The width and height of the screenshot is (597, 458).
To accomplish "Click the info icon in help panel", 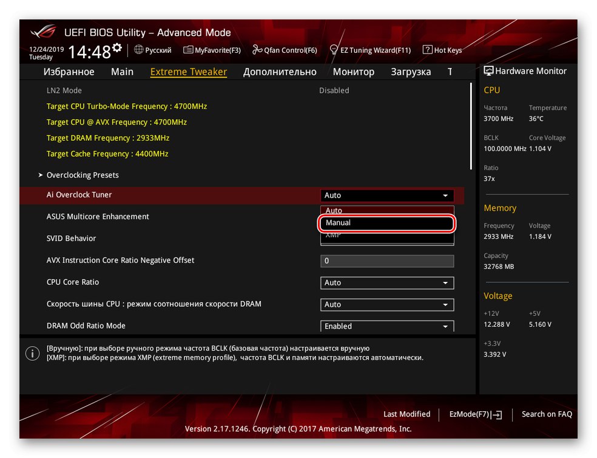I will click(32, 354).
